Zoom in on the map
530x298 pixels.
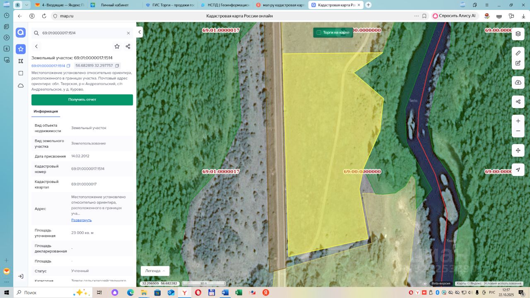pos(518,121)
